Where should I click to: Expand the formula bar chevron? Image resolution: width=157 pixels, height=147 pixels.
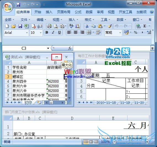click(x=152, y=48)
